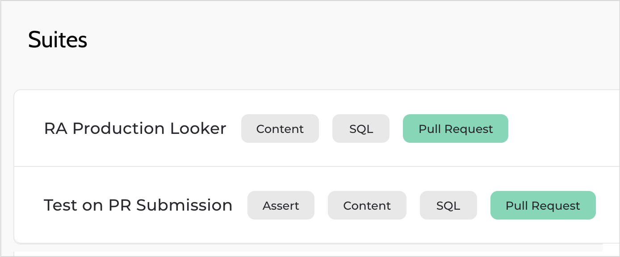Viewport: 620px width, 257px height.
Task: Select the Assert tag on Test on PR Submission
Action: pyautogui.click(x=281, y=206)
